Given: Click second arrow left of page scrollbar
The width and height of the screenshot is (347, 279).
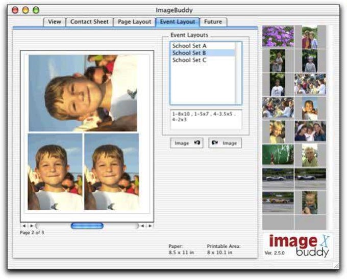Looking at the screenshot, I should [32, 226].
